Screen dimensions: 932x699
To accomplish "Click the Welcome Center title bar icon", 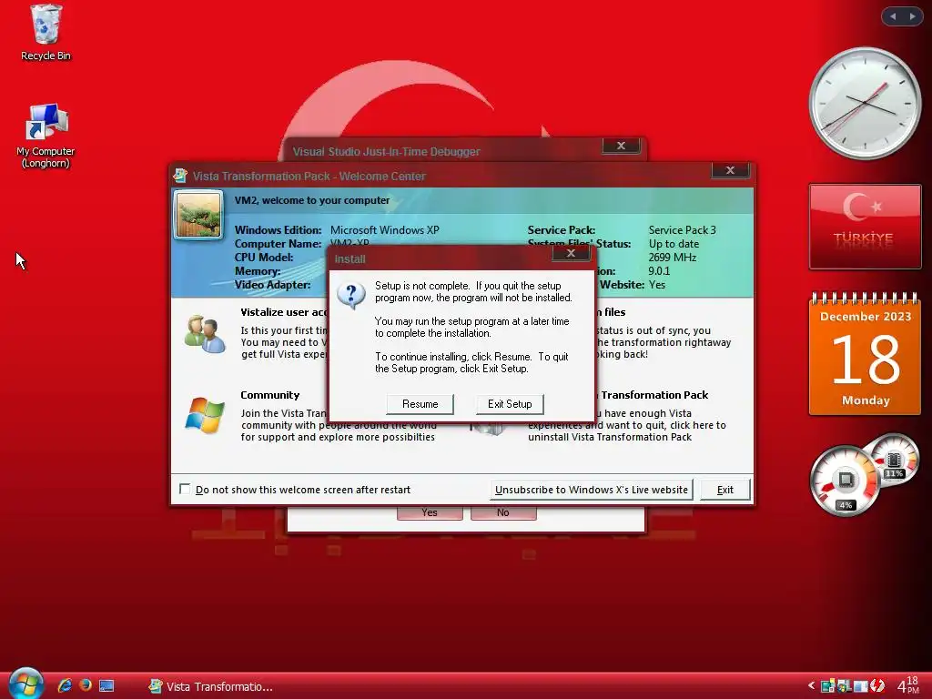I will [180, 176].
